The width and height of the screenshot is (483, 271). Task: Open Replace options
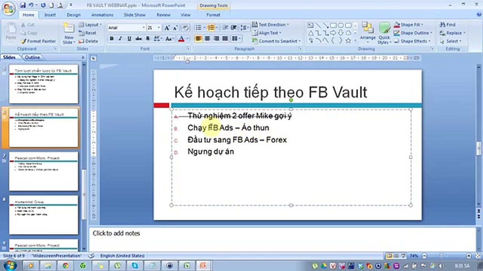tap(452, 33)
